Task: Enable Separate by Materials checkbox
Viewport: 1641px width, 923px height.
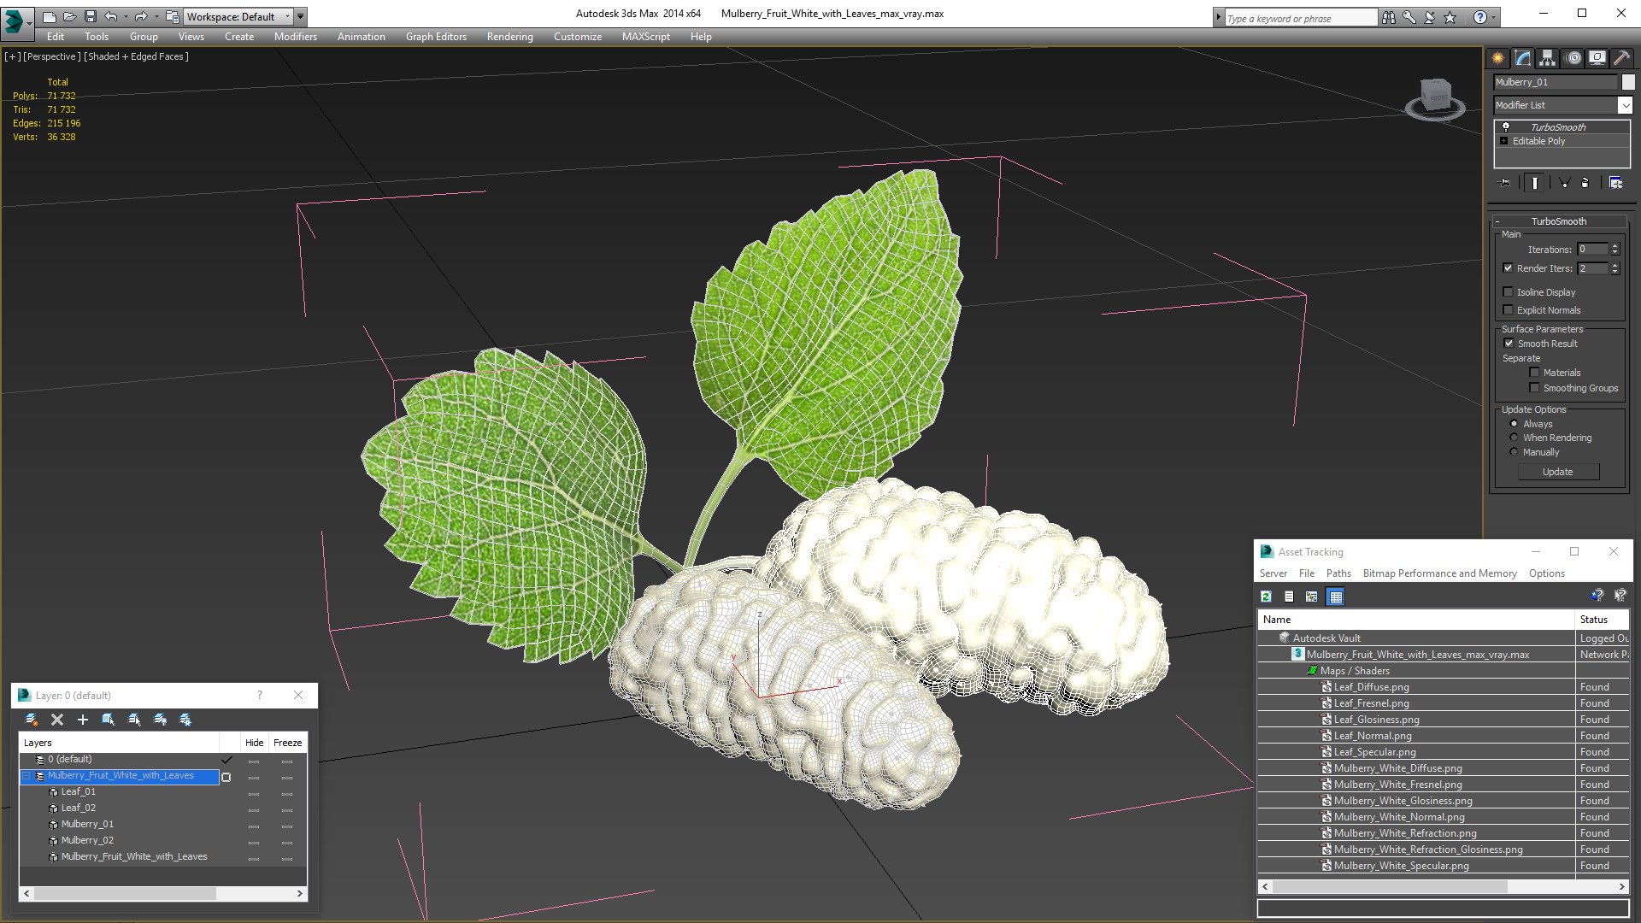Action: pos(1535,373)
